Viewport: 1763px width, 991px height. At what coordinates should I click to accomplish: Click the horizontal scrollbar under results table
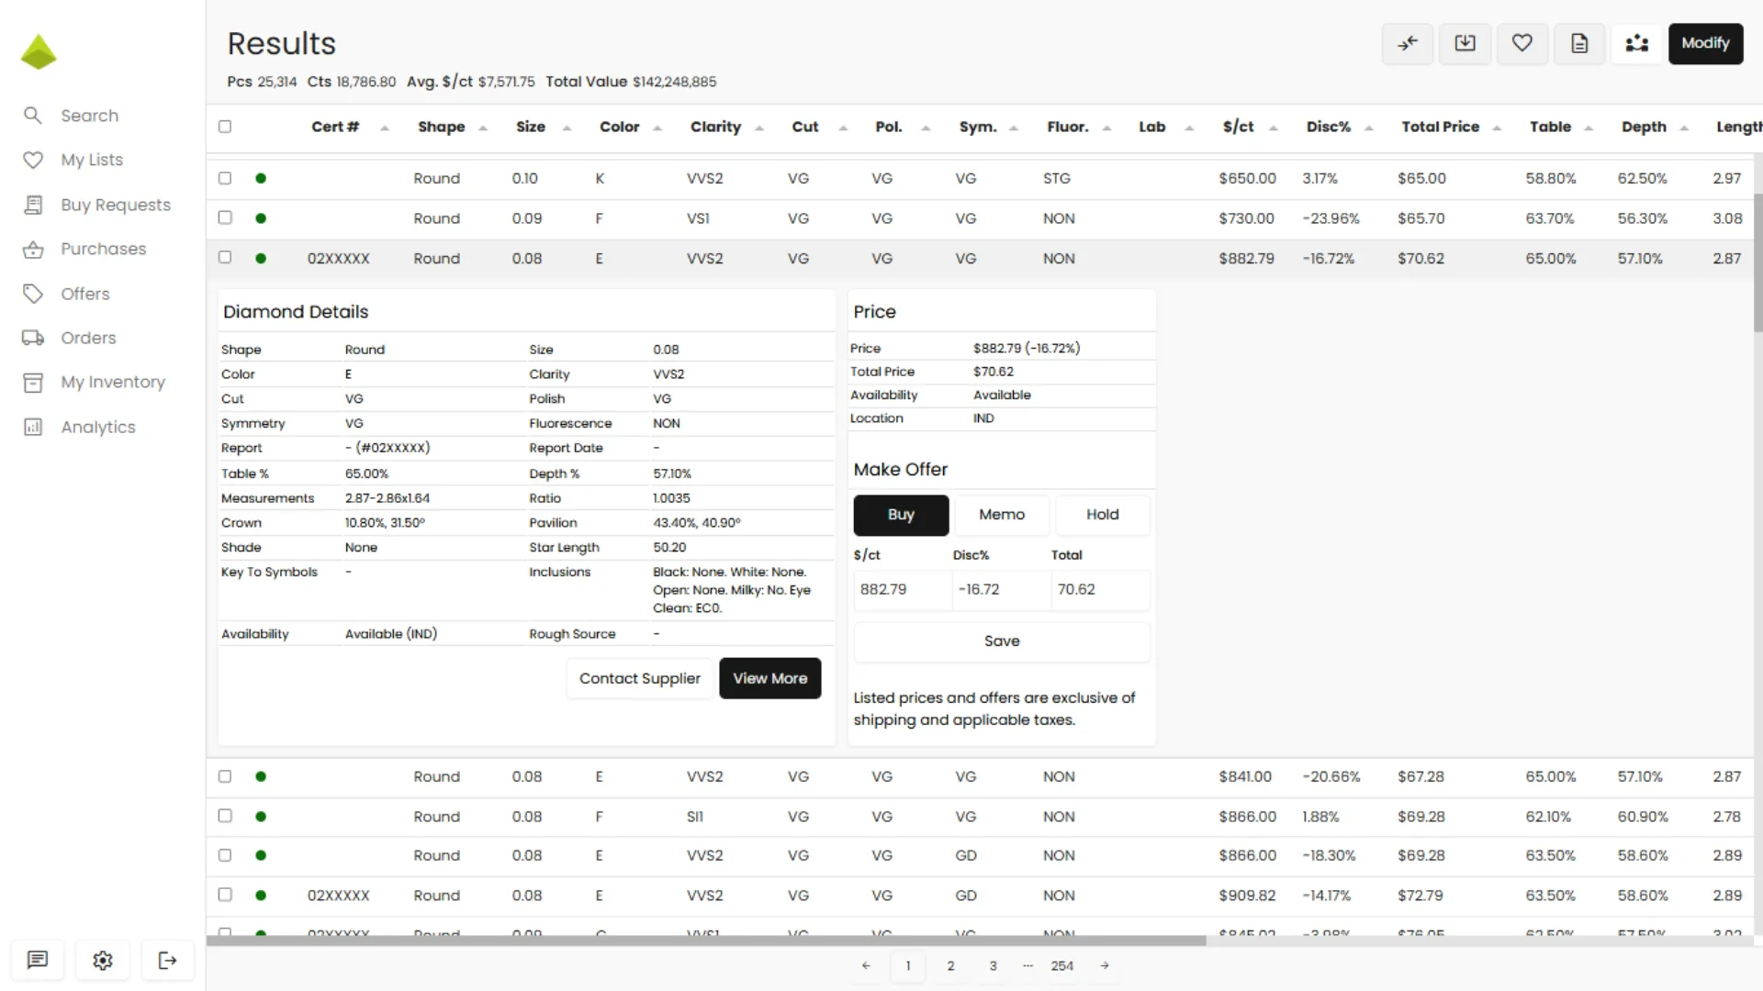705,941
